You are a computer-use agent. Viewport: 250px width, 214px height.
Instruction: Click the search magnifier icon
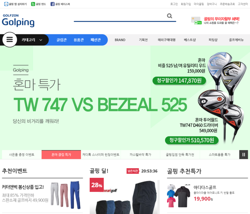(169, 16)
